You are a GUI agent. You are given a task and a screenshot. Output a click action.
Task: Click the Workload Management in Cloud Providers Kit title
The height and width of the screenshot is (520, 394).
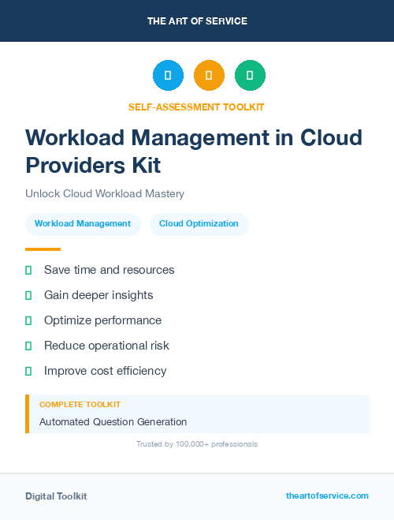pos(194,152)
